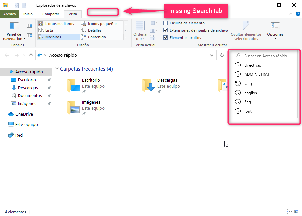Select Iconos pequeños layout
The image size is (302, 216).
coord(99,24)
